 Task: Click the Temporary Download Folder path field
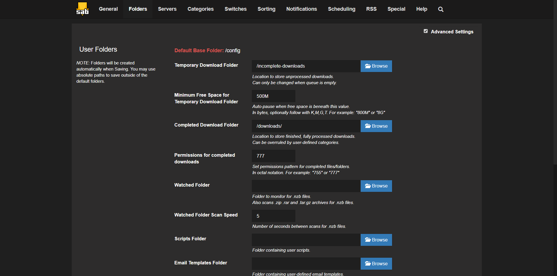pyautogui.click(x=306, y=66)
